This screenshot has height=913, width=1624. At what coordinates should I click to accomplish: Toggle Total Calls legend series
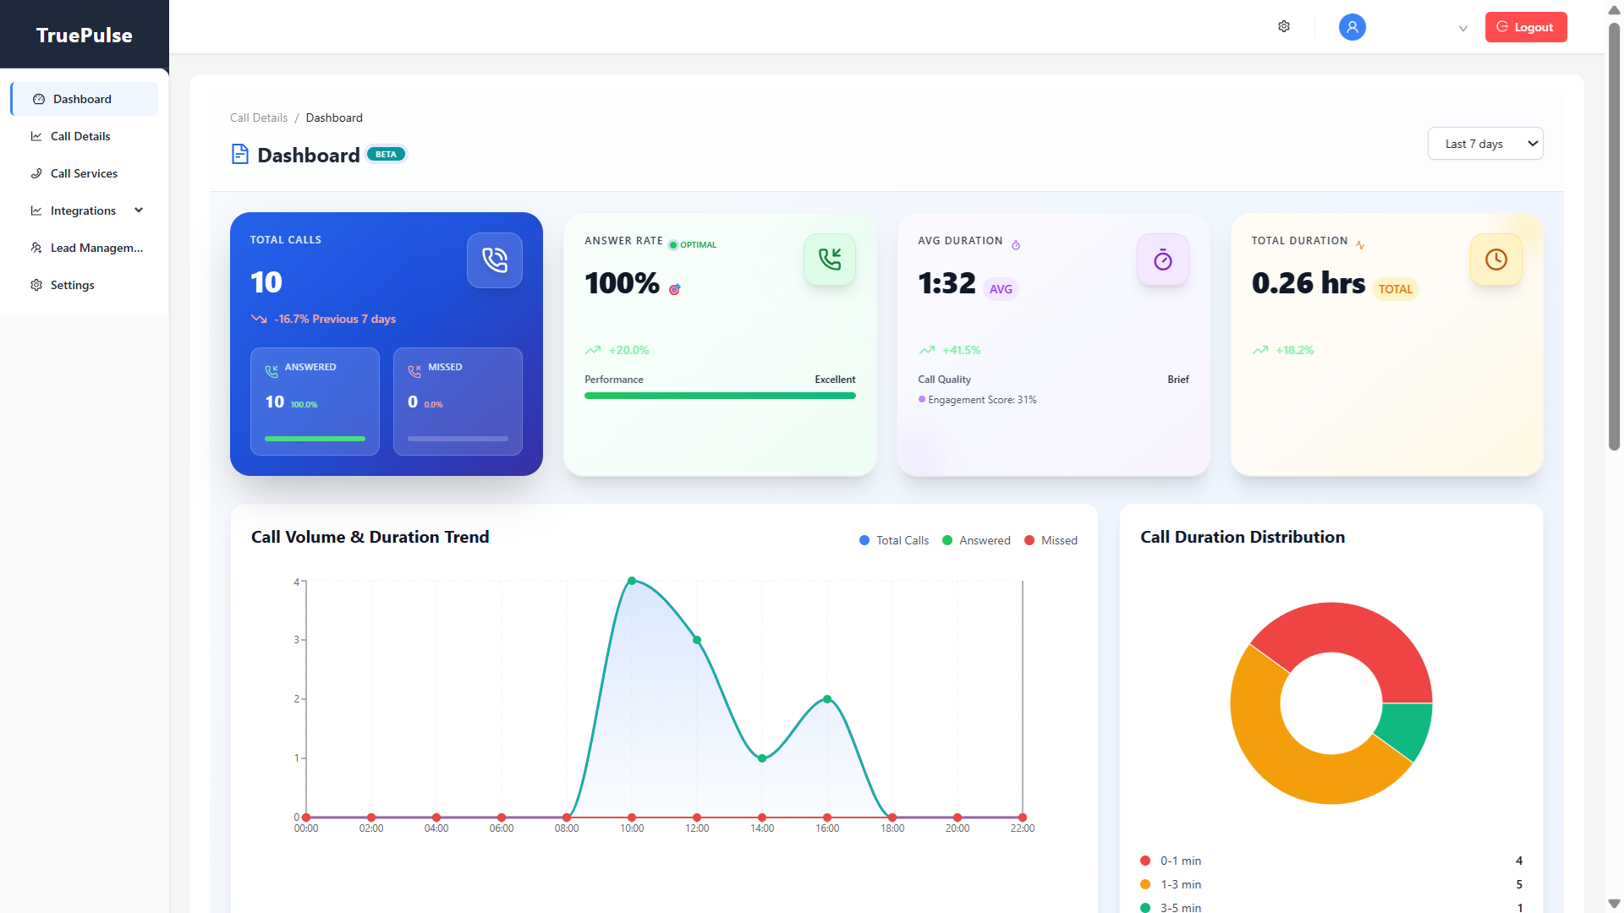[894, 540]
